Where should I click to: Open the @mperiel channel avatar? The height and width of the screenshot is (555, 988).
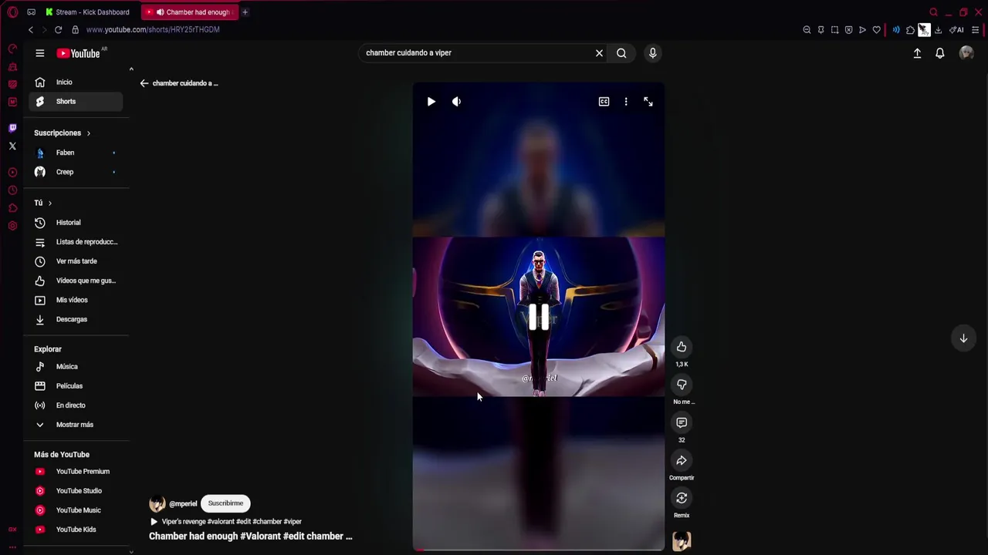[157, 504]
